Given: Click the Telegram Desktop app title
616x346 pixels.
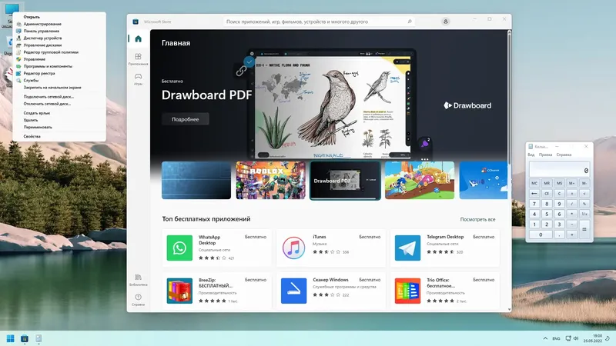Looking at the screenshot, I should [445, 237].
